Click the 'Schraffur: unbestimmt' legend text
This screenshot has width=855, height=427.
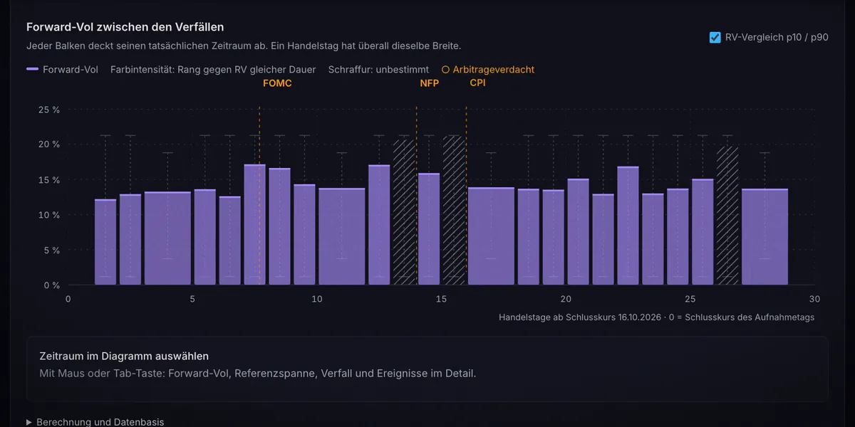pos(379,70)
